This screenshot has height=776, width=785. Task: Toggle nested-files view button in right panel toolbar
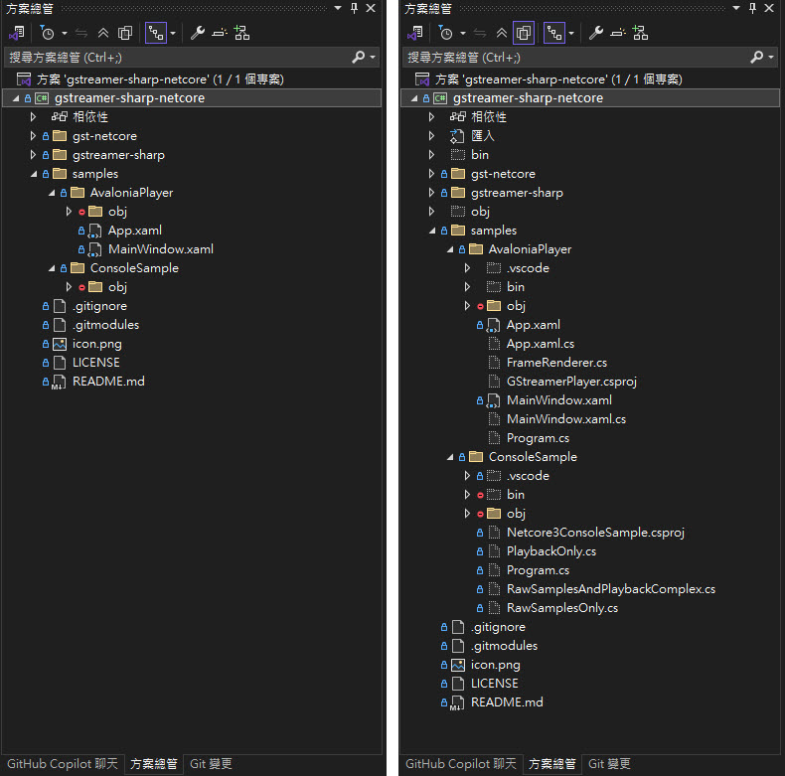[x=553, y=33]
